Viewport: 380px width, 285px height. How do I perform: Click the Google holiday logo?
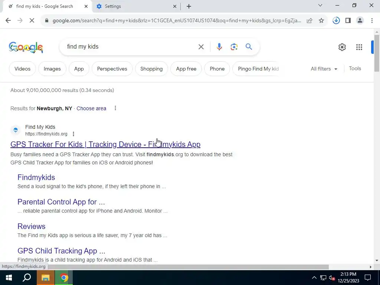coord(26,47)
